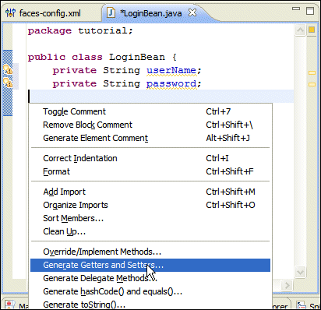
Task: Select Organize Imports
Action: (150, 205)
